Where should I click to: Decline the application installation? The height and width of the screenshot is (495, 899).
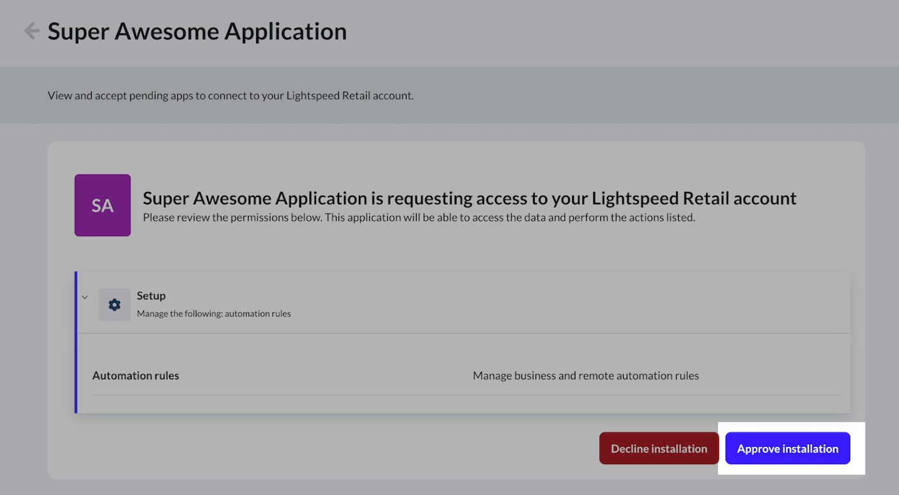point(659,448)
